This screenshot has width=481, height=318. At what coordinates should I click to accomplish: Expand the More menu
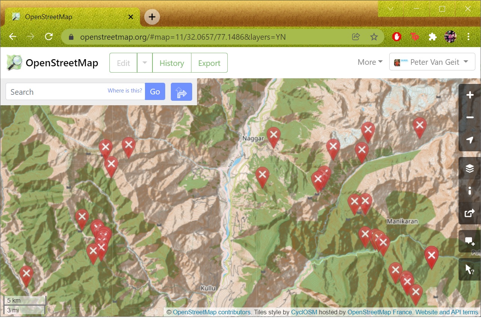pos(370,62)
